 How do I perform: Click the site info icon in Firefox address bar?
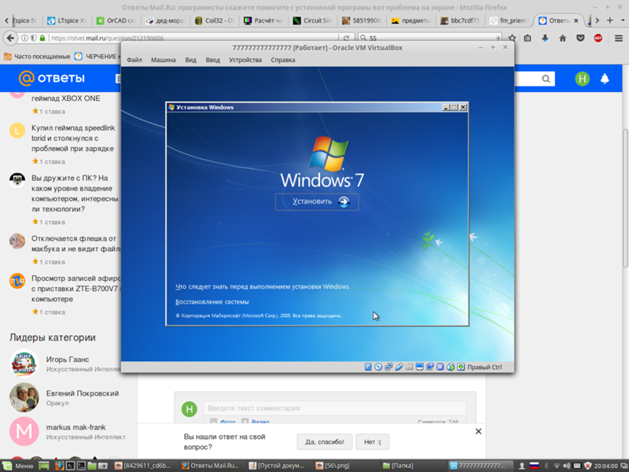point(25,38)
